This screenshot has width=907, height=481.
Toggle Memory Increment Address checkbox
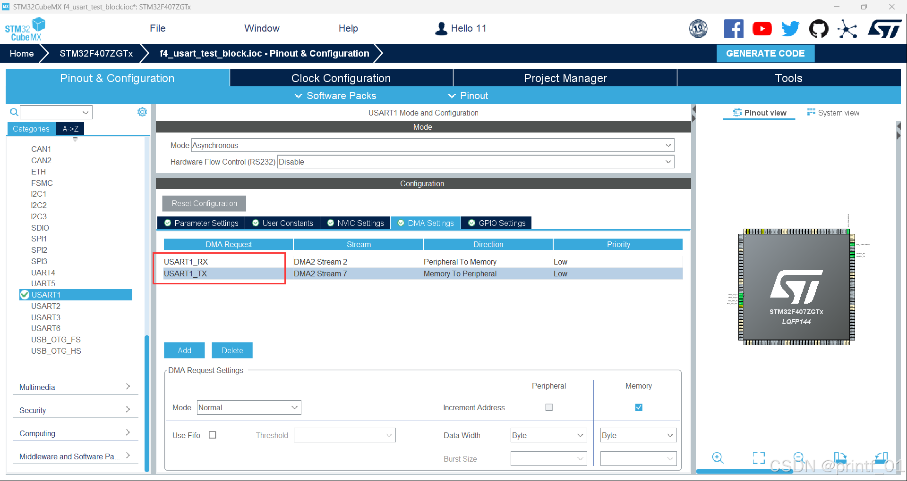pos(639,407)
